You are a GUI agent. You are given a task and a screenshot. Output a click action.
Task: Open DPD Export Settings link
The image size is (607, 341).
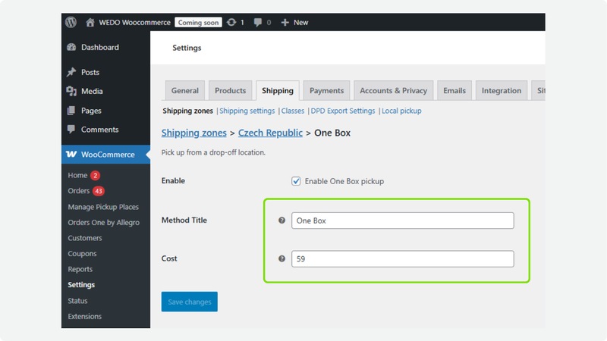343,111
